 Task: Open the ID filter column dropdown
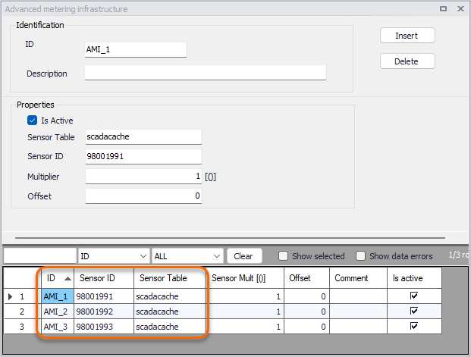[114, 256]
